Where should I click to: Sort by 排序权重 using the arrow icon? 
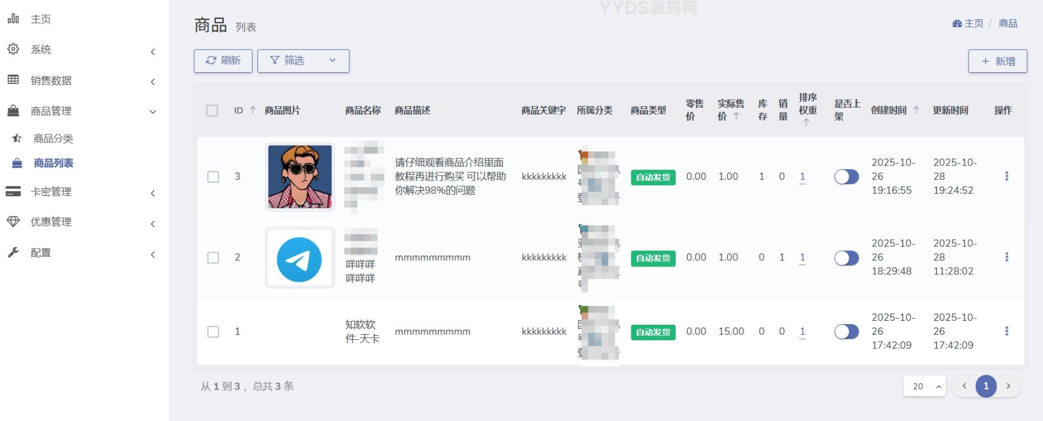pos(806,122)
